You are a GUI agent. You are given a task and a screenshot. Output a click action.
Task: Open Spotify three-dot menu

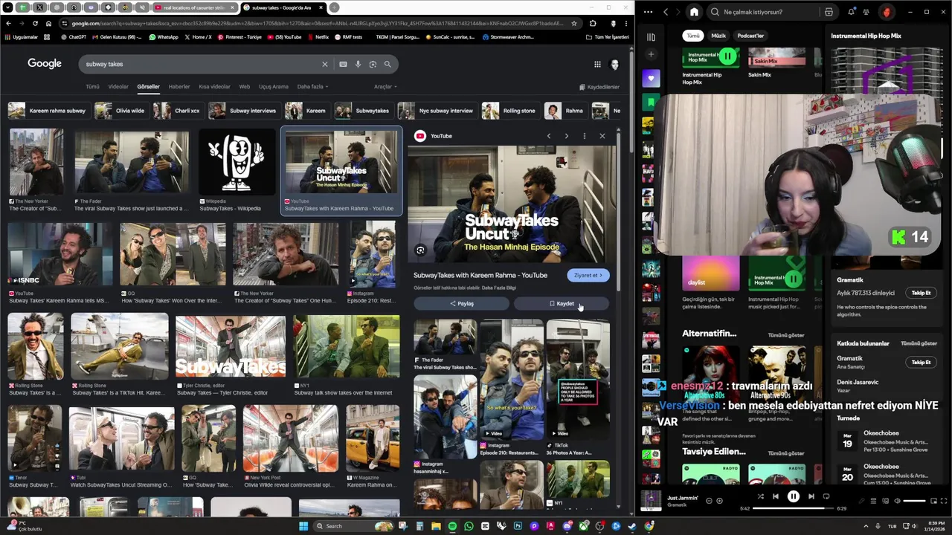click(x=649, y=12)
